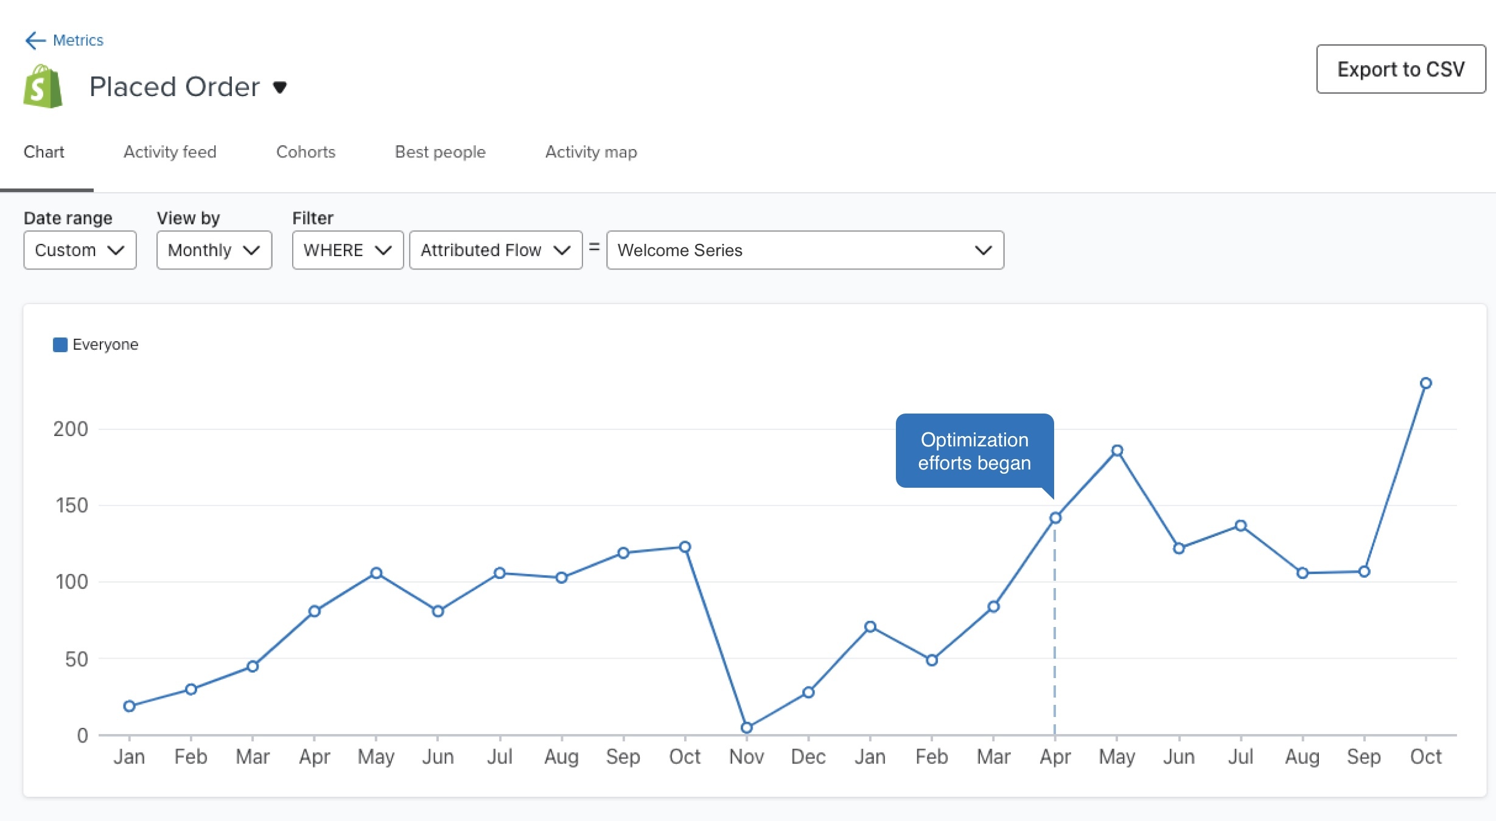Open the Welcome Series value dropdown
Screen dimensions: 1496x821
pos(805,250)
